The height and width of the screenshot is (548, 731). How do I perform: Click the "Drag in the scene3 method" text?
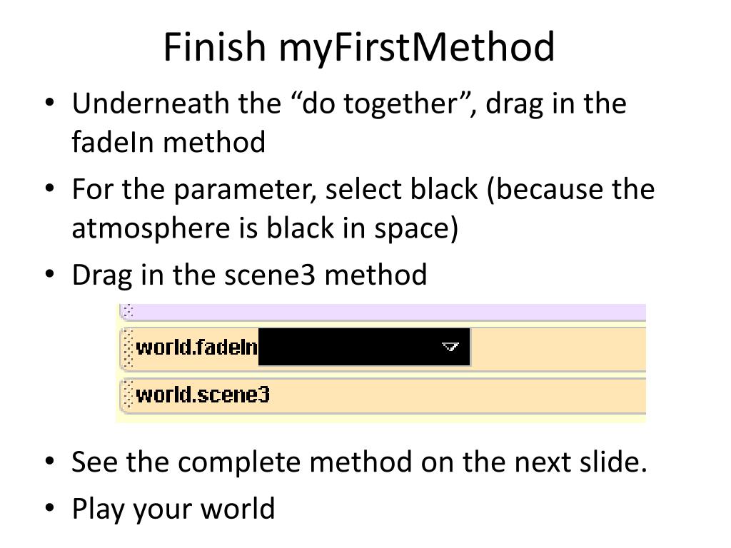[249, 275]
